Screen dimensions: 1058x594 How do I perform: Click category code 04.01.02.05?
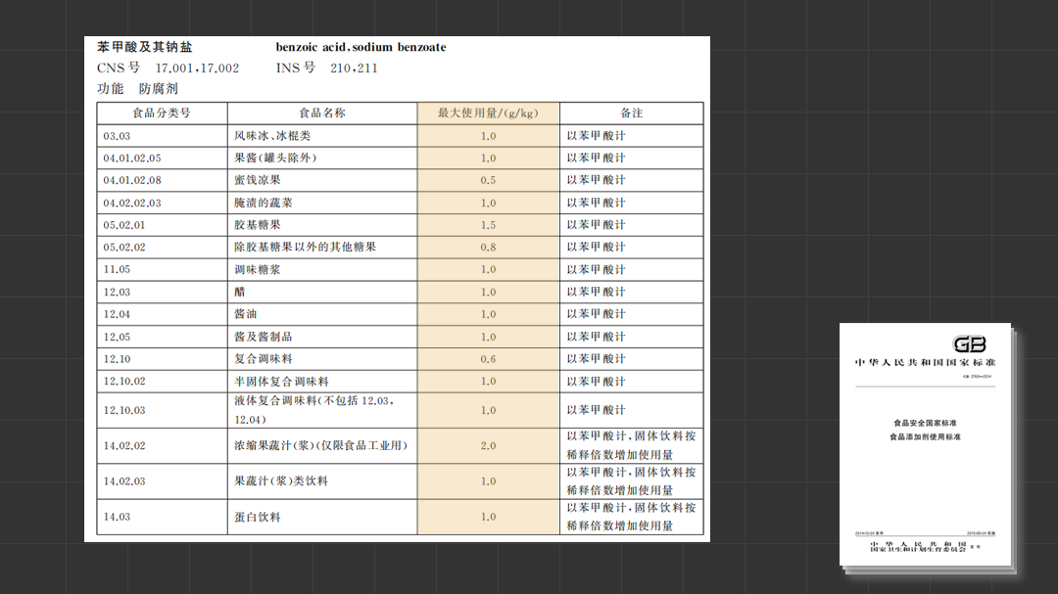[132, 158]
